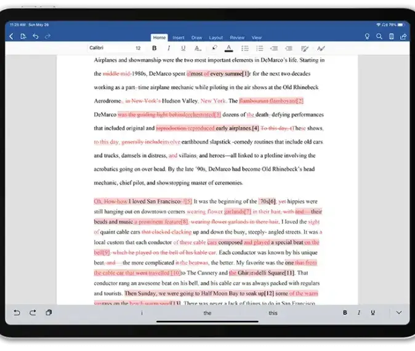The image size is (415, 351).
Task: Open the file menu icon
Action: pyautogui.click(x=23, y=37)
